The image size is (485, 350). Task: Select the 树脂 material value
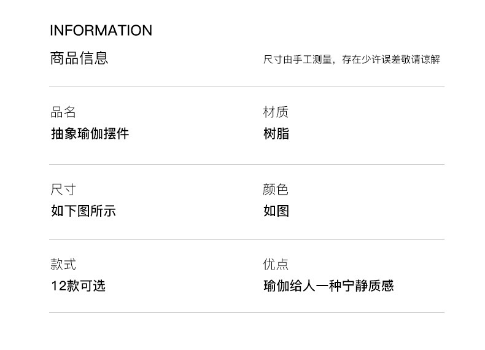coord(276,134)
